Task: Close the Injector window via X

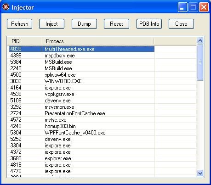Action: pyautogui.click(x=204, y=7)
